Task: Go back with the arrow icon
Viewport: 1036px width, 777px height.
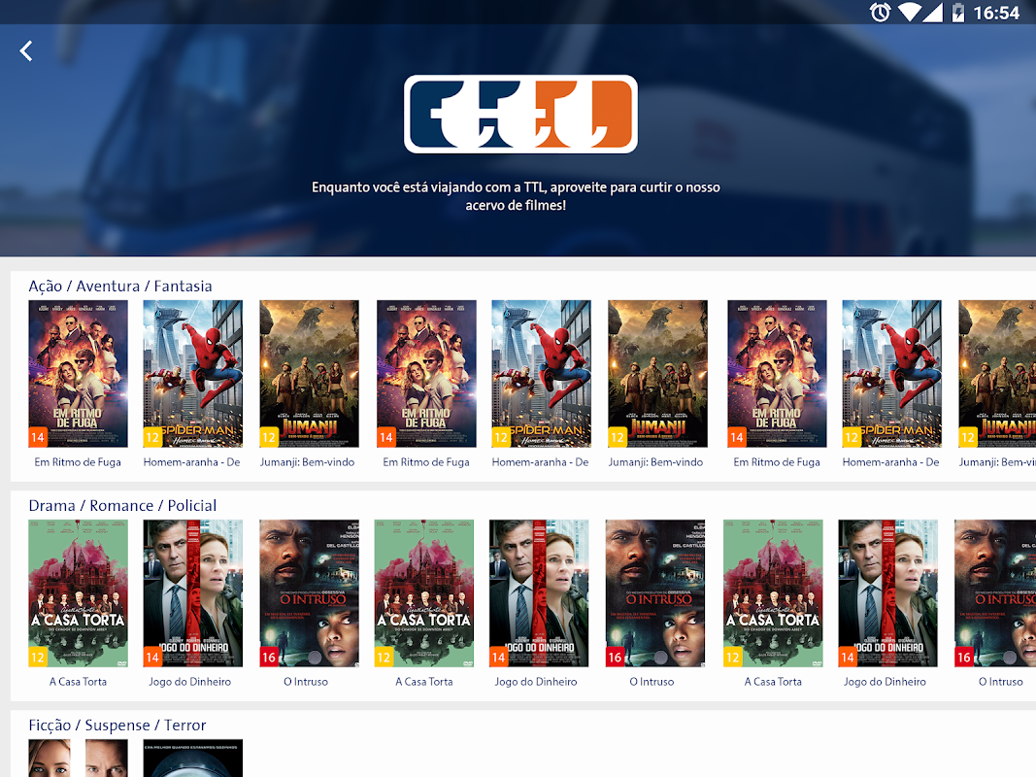Action: [26, 51]
